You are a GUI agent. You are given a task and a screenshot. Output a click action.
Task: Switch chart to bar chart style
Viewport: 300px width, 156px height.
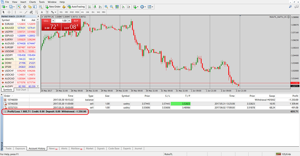[90, 7]
